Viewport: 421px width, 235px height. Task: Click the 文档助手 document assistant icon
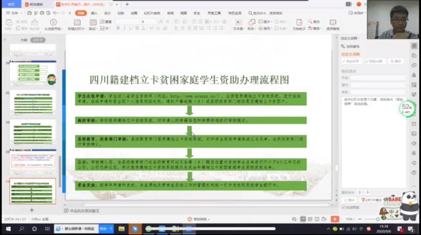[x=300, y=22]
